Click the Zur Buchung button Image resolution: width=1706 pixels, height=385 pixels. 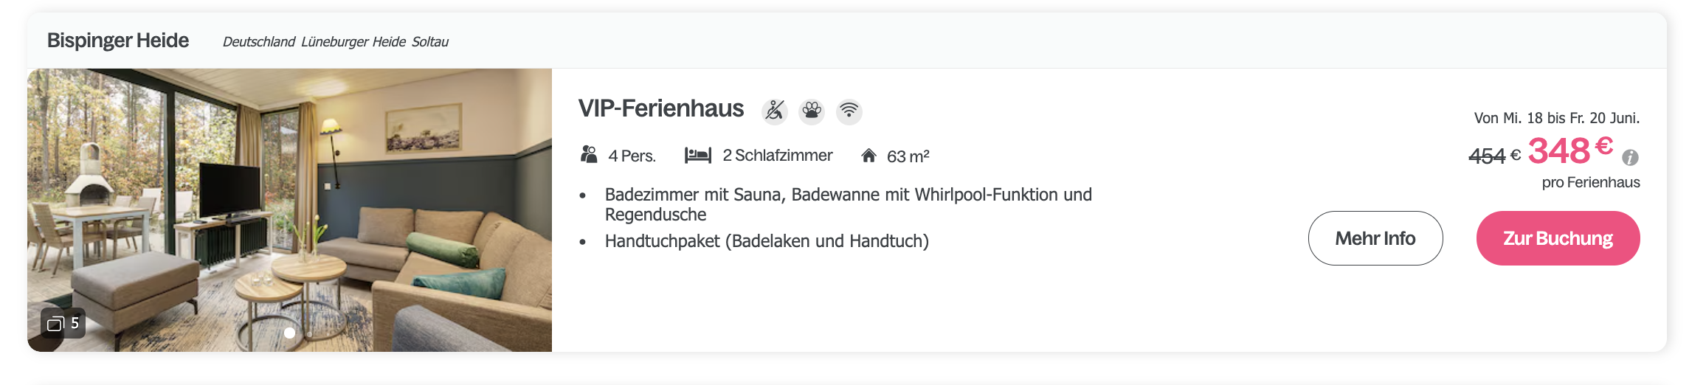[1558, 238]
